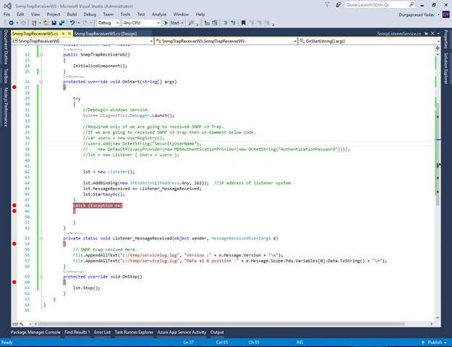Collapse the OnStart method outline at line 26

(x=41, y=82)
